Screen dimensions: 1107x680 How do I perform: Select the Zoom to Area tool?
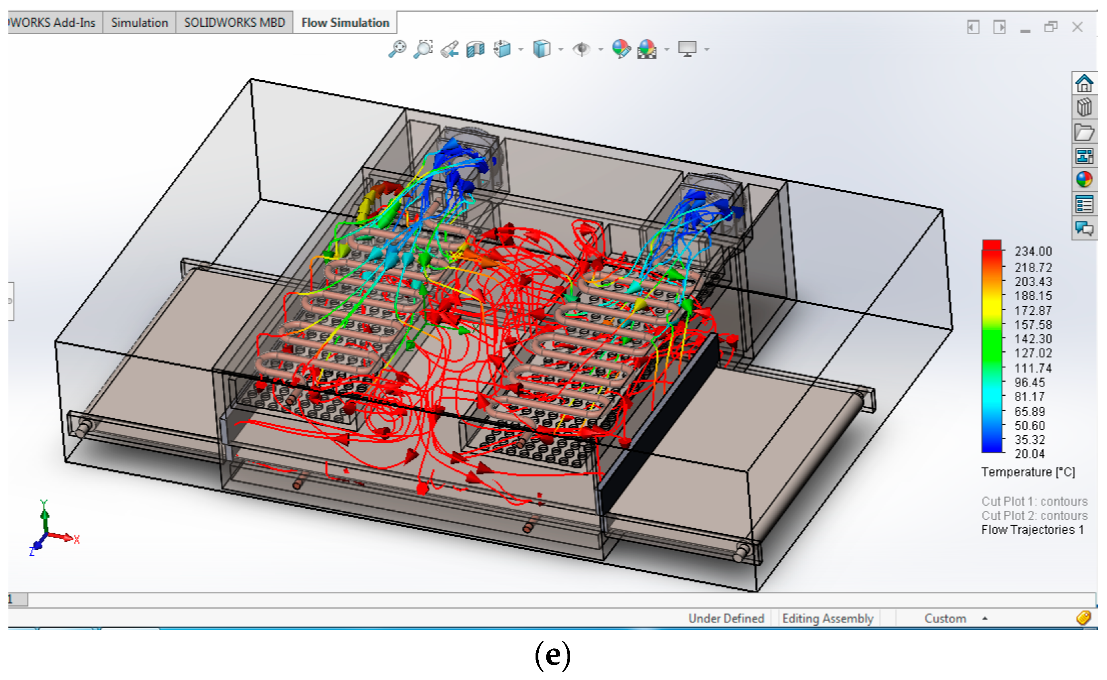tap(423, 49)
